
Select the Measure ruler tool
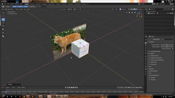3,36
